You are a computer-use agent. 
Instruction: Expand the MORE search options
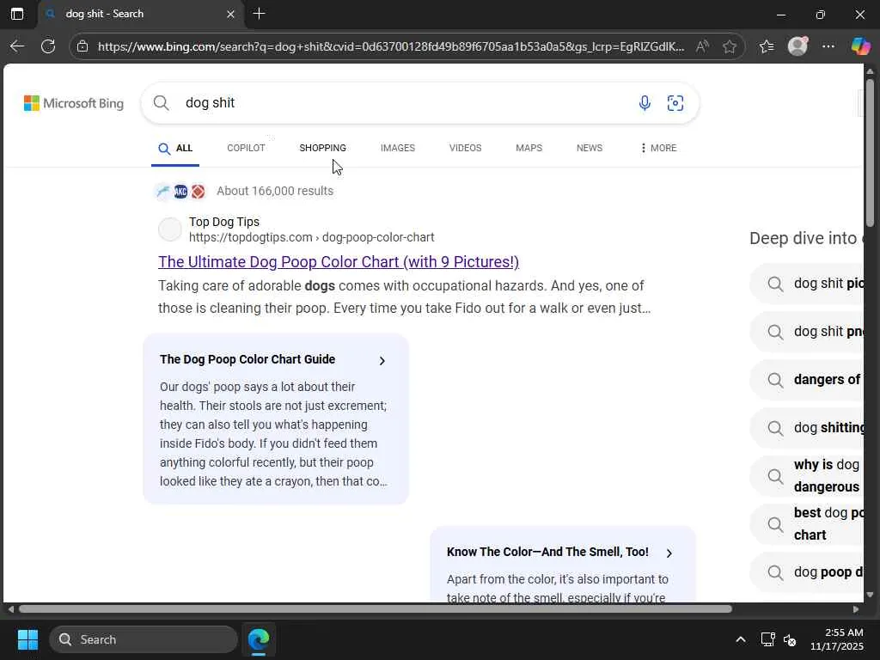[658, 148]
